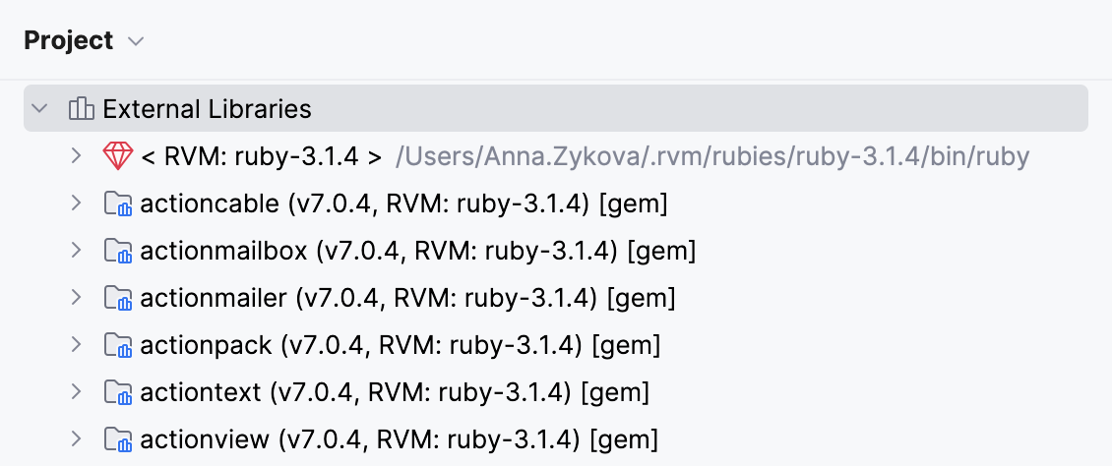Click the actionpack gem folder icon
Screen dimensions: 1112x466
click(x=118, y=345)
